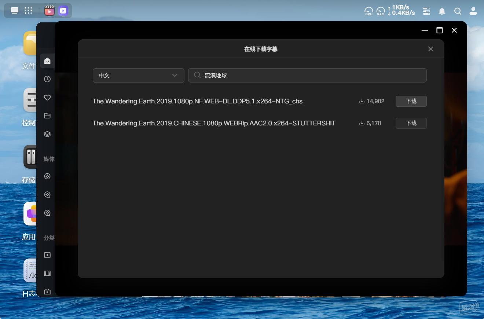Select the CHINESE.1080p.WEBRip subtitle name
484x319 pixels.
(214, 123)
